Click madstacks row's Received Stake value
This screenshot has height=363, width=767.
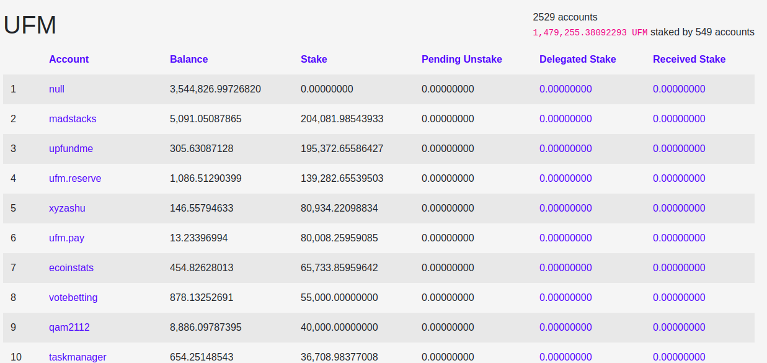679,119
